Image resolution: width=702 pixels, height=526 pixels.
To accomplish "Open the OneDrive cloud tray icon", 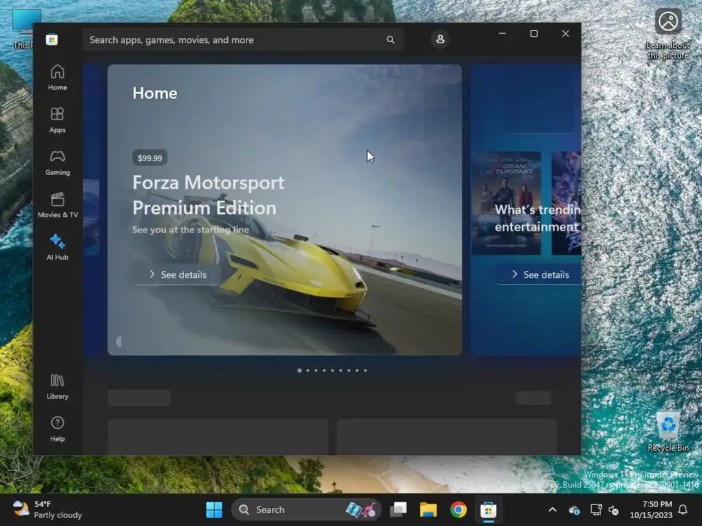I will 574,510.
